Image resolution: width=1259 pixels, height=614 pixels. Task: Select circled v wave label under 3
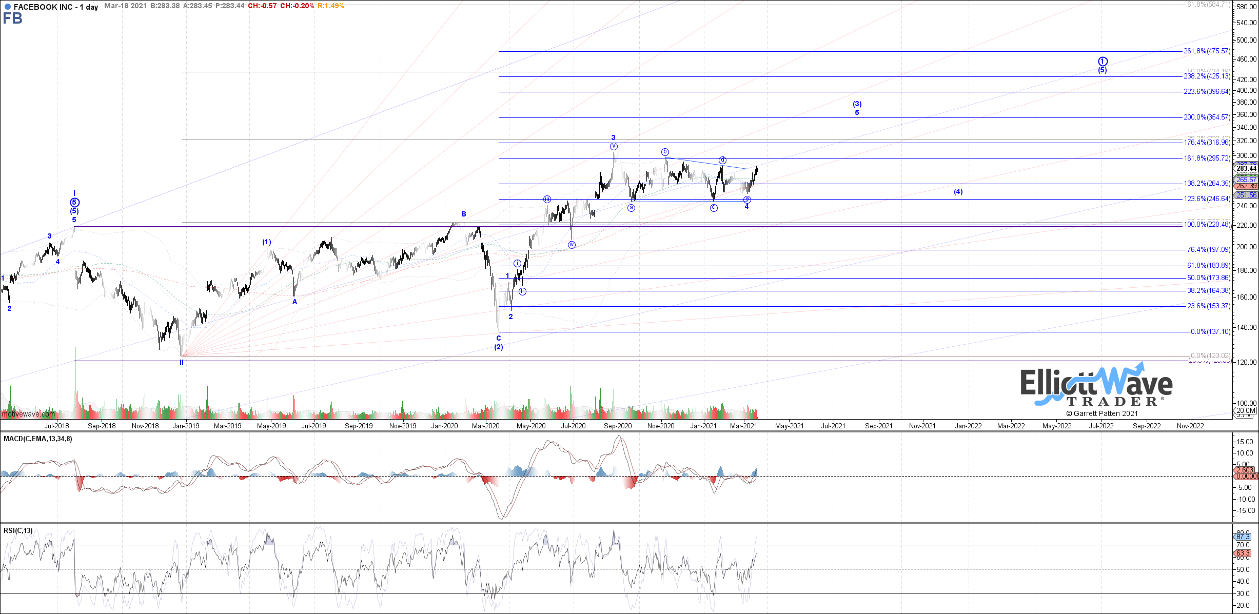tap(614, 147)
